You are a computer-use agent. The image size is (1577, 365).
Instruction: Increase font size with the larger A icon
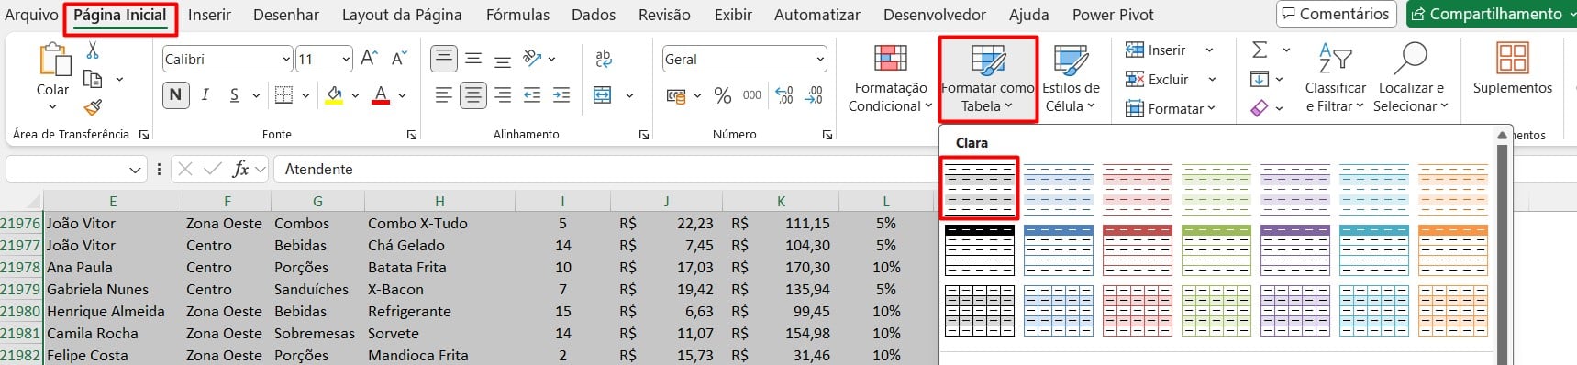[370, 59]
